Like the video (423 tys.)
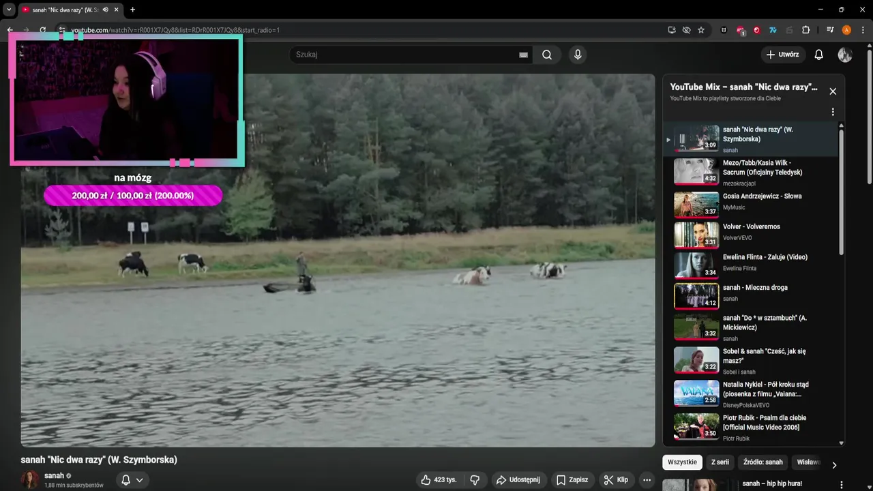This screenshot has width=873, height=491. click(439, 480)
